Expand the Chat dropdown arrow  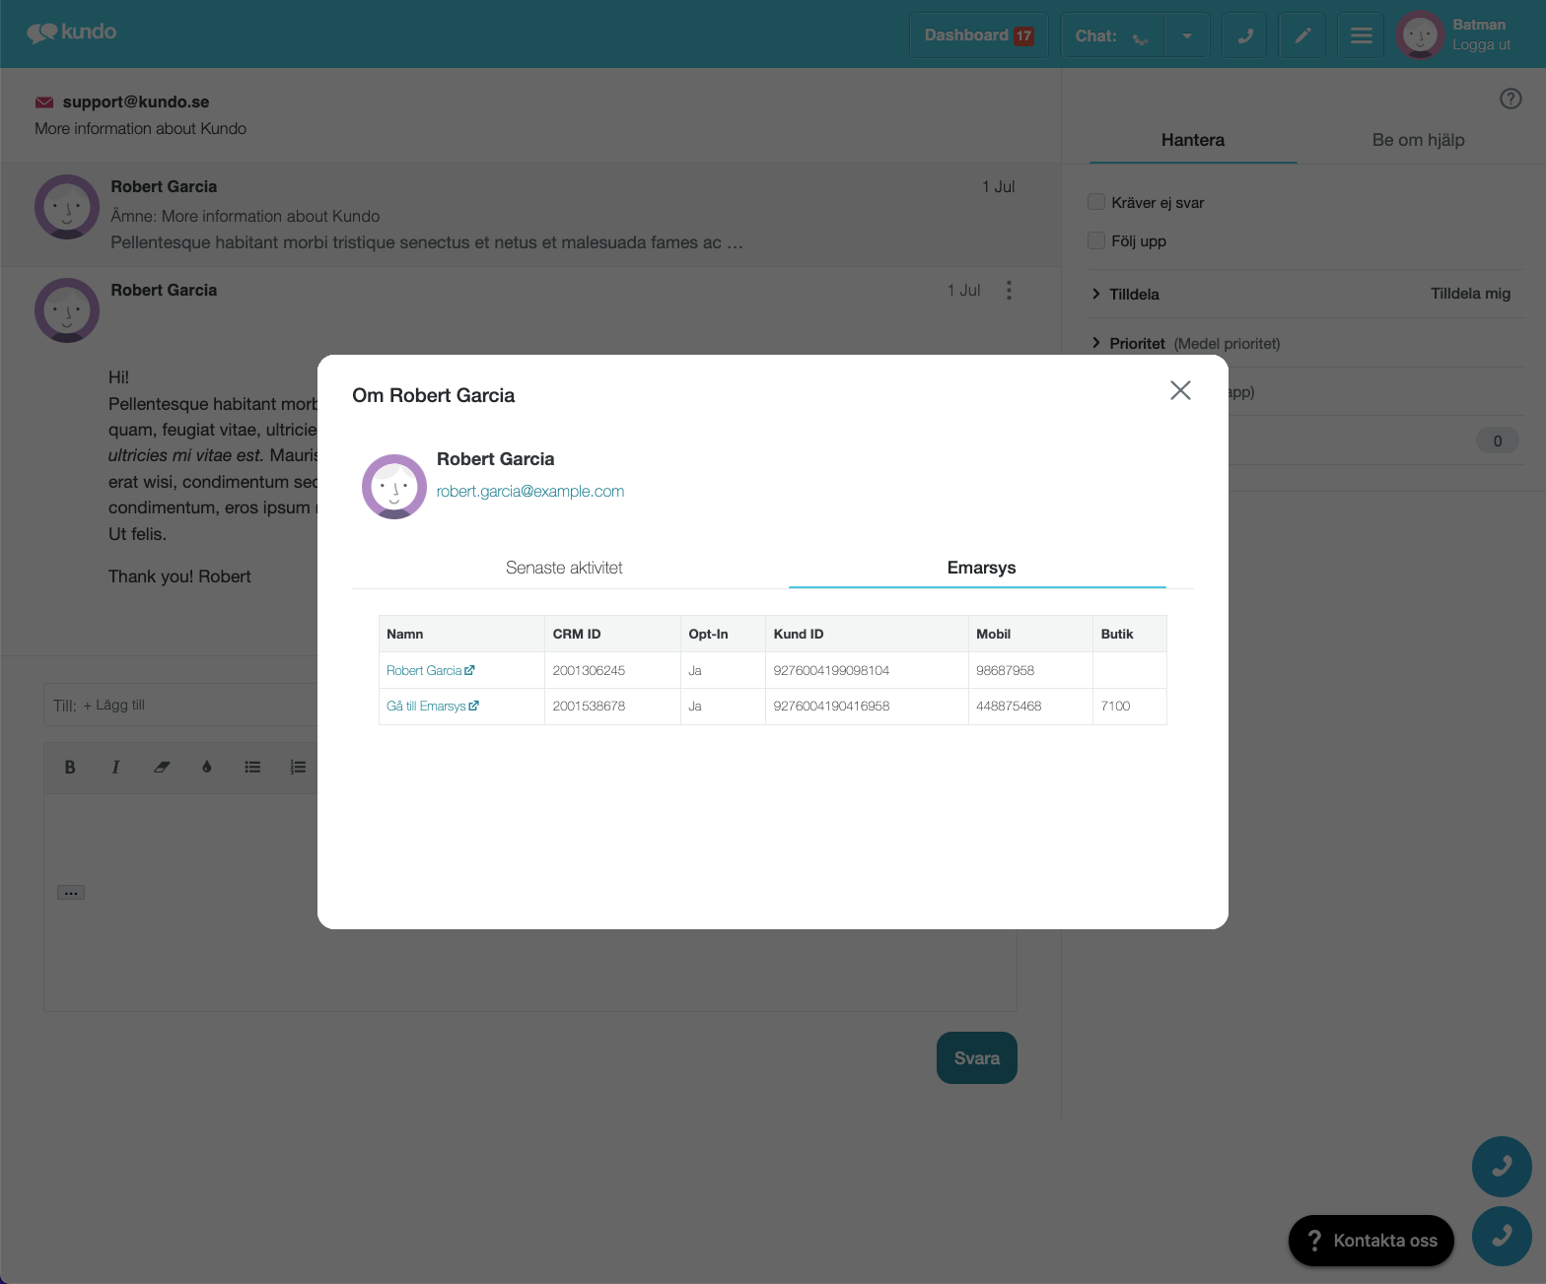[x=1187, y=35]
